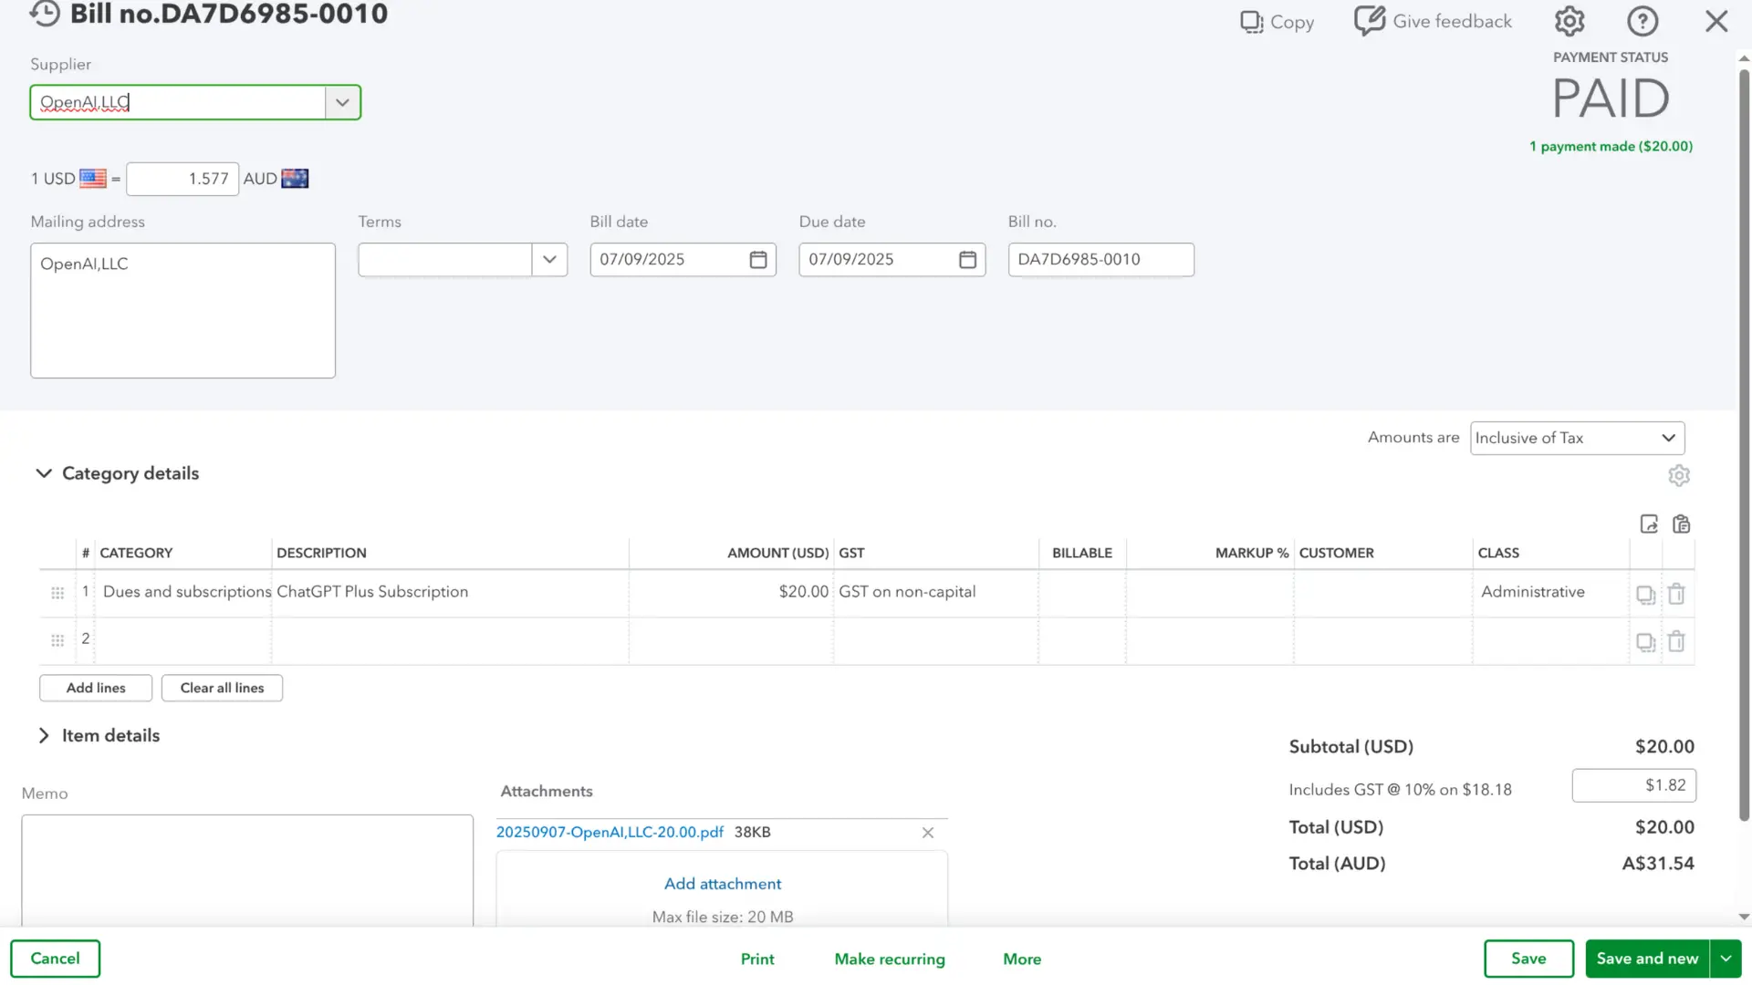Click the Add lines button
The image size is (1752, 985).
point(96,688)
